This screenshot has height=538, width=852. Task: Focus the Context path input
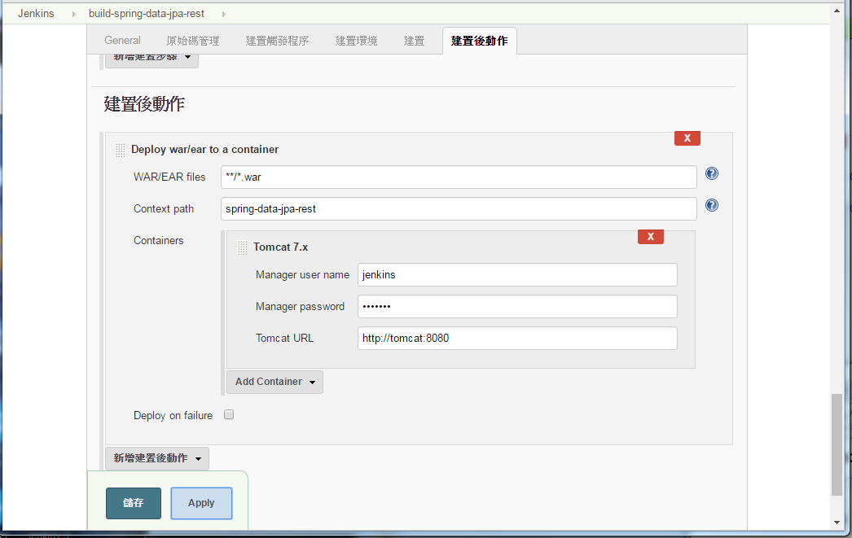[459, 208]
